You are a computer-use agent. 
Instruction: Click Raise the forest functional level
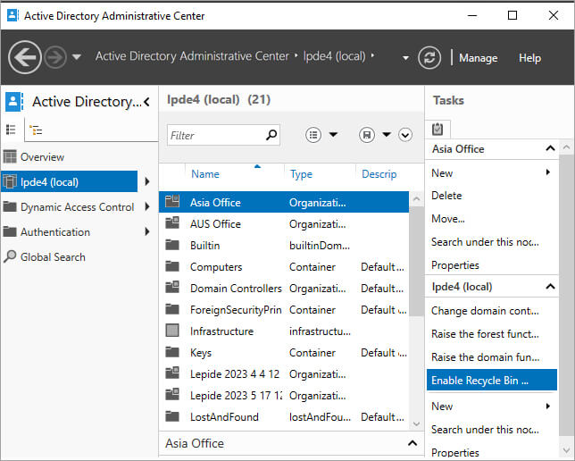(x=485, y=334)
